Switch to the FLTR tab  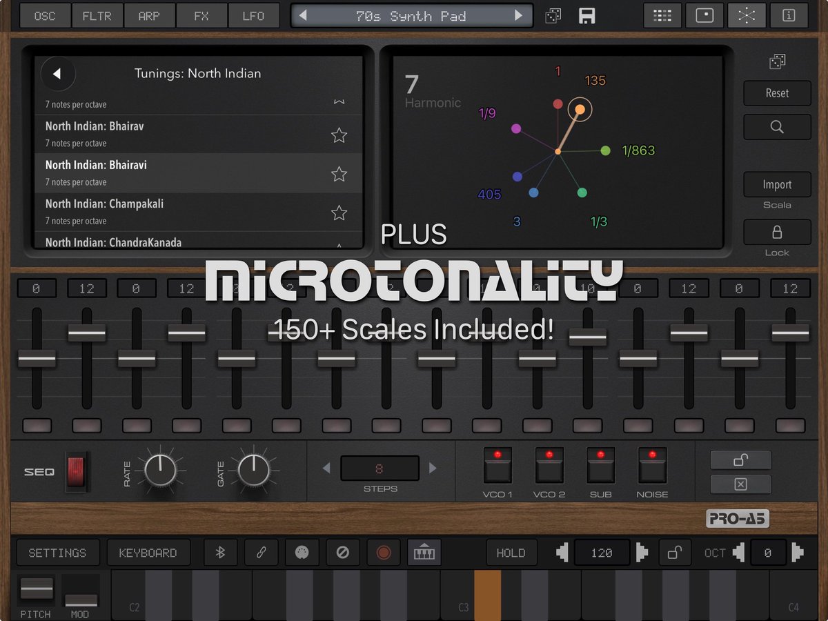[97, 16]
